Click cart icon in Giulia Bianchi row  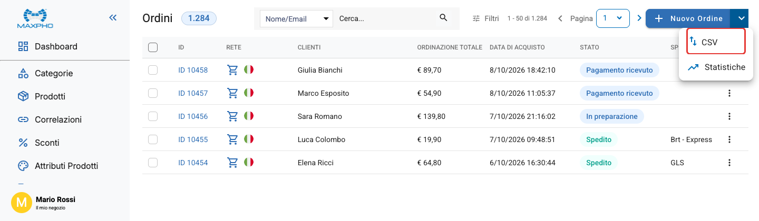232,70
